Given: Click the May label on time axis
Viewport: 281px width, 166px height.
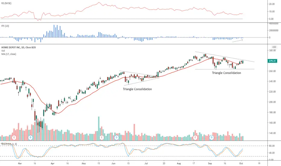Looking at the screenshot, I should point(84,164).
